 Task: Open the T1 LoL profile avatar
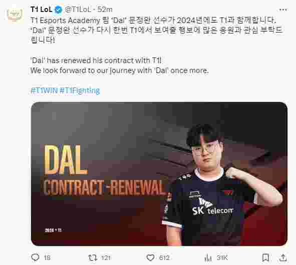click(x=15, y=14)
